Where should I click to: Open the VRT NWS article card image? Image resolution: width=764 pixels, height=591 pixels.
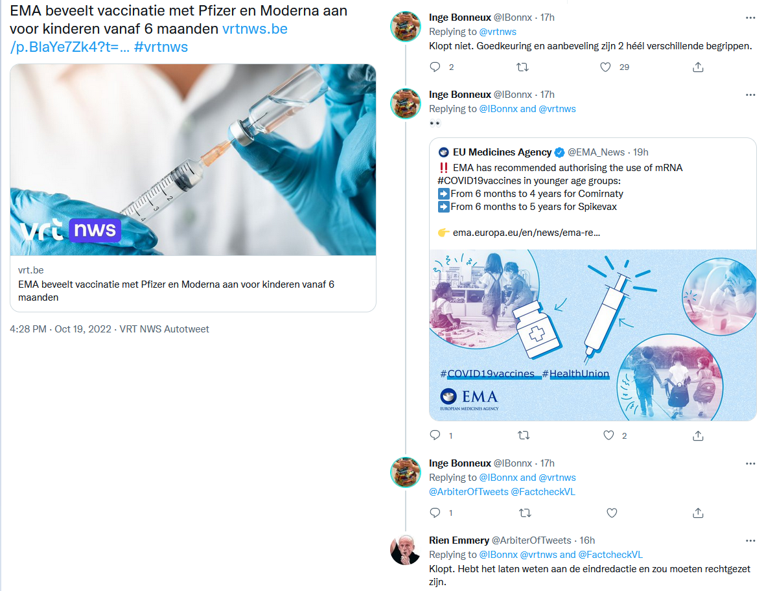tap(193, 159)
